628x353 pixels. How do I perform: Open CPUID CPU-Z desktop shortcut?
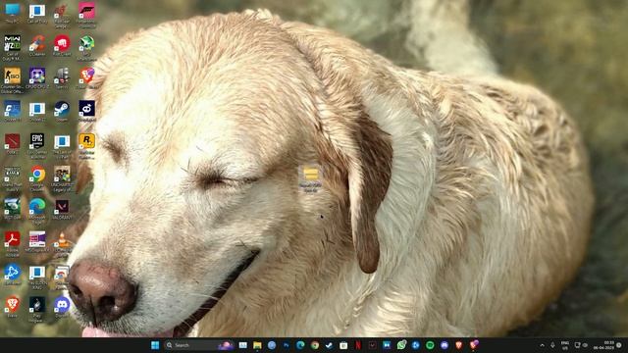click(37, 78)
